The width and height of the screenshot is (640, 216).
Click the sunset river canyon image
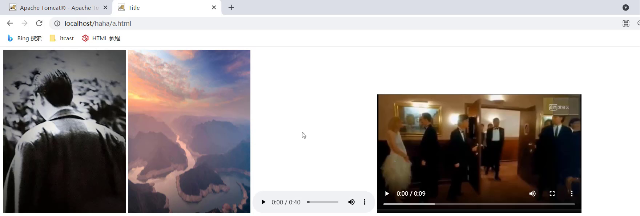coord(189,131)
